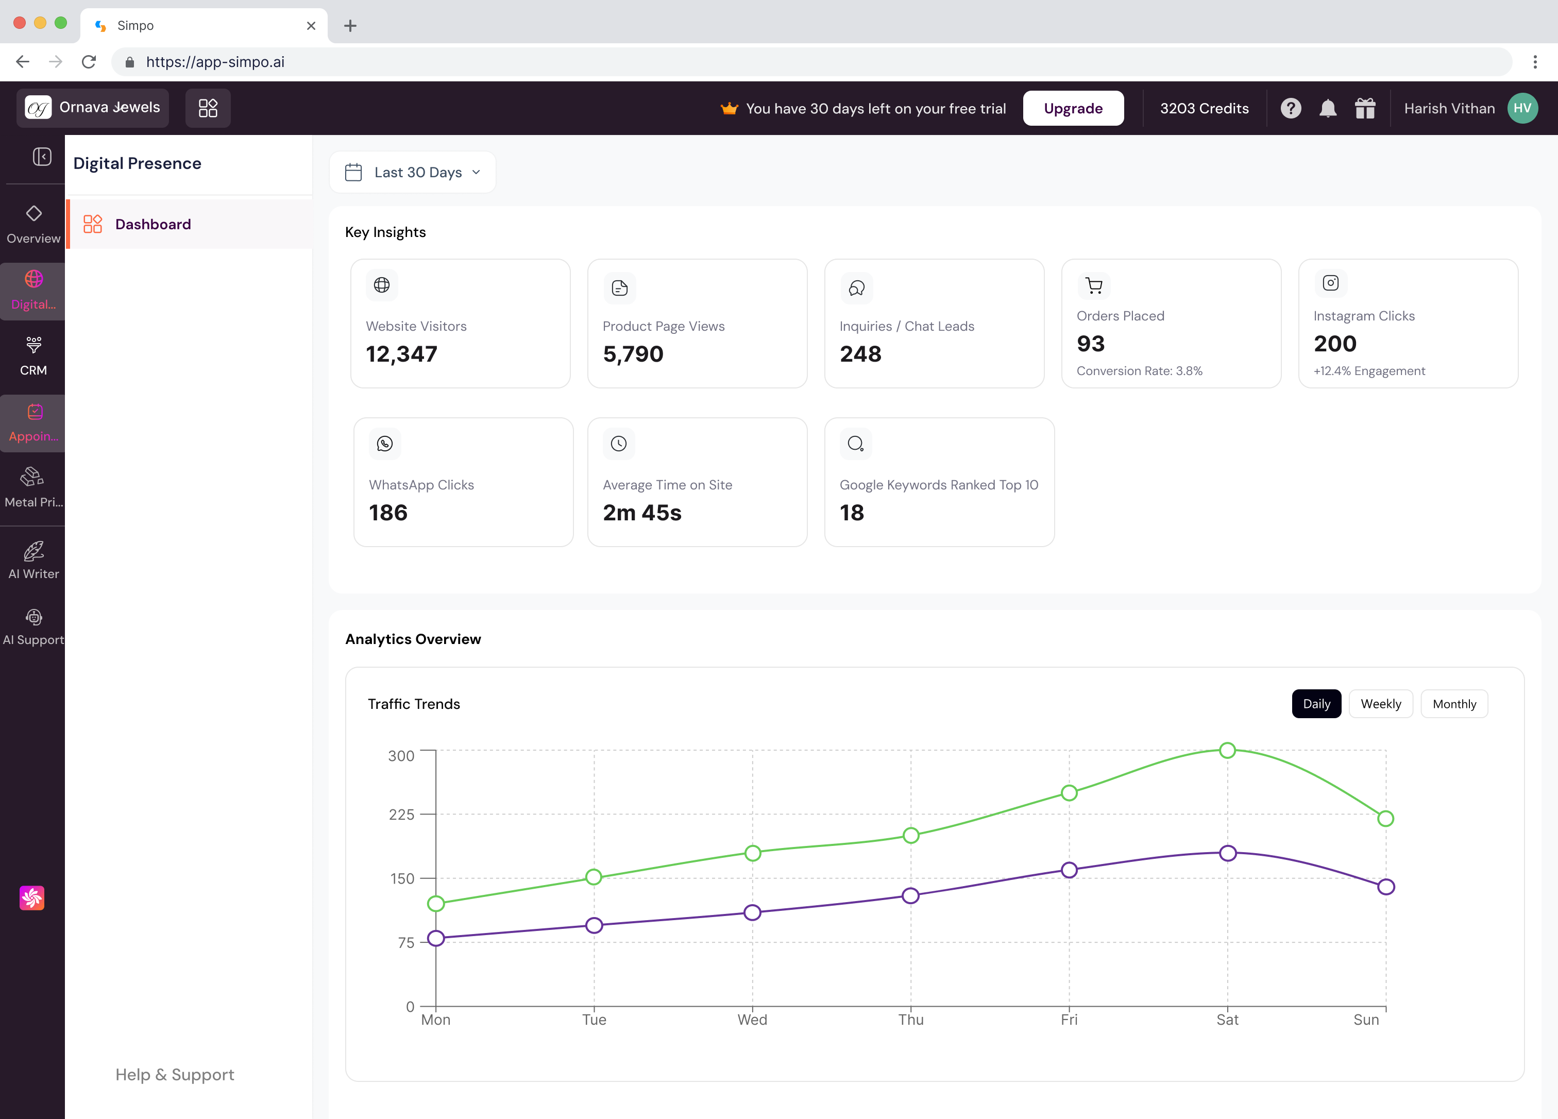Click the gift rewards icon

click(x=1364, y=109)
